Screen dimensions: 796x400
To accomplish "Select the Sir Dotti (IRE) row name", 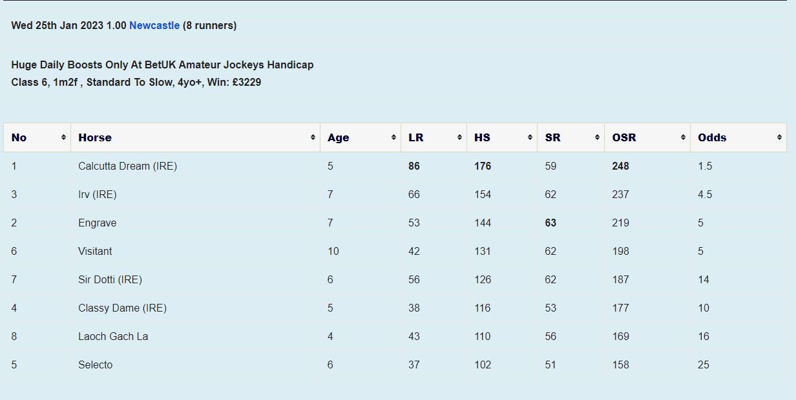I will 110,279.
